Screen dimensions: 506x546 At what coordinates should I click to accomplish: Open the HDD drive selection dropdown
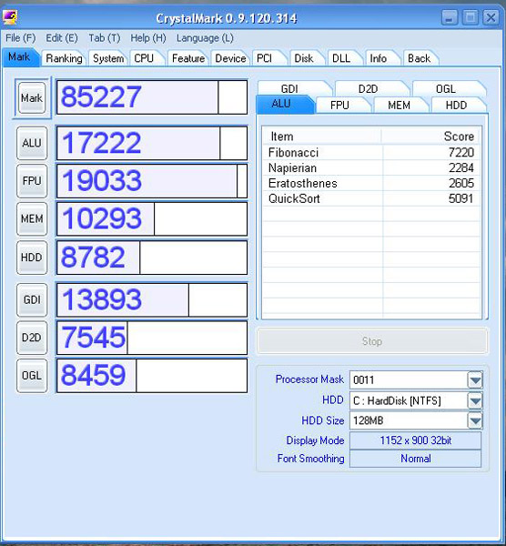point(475,400)
